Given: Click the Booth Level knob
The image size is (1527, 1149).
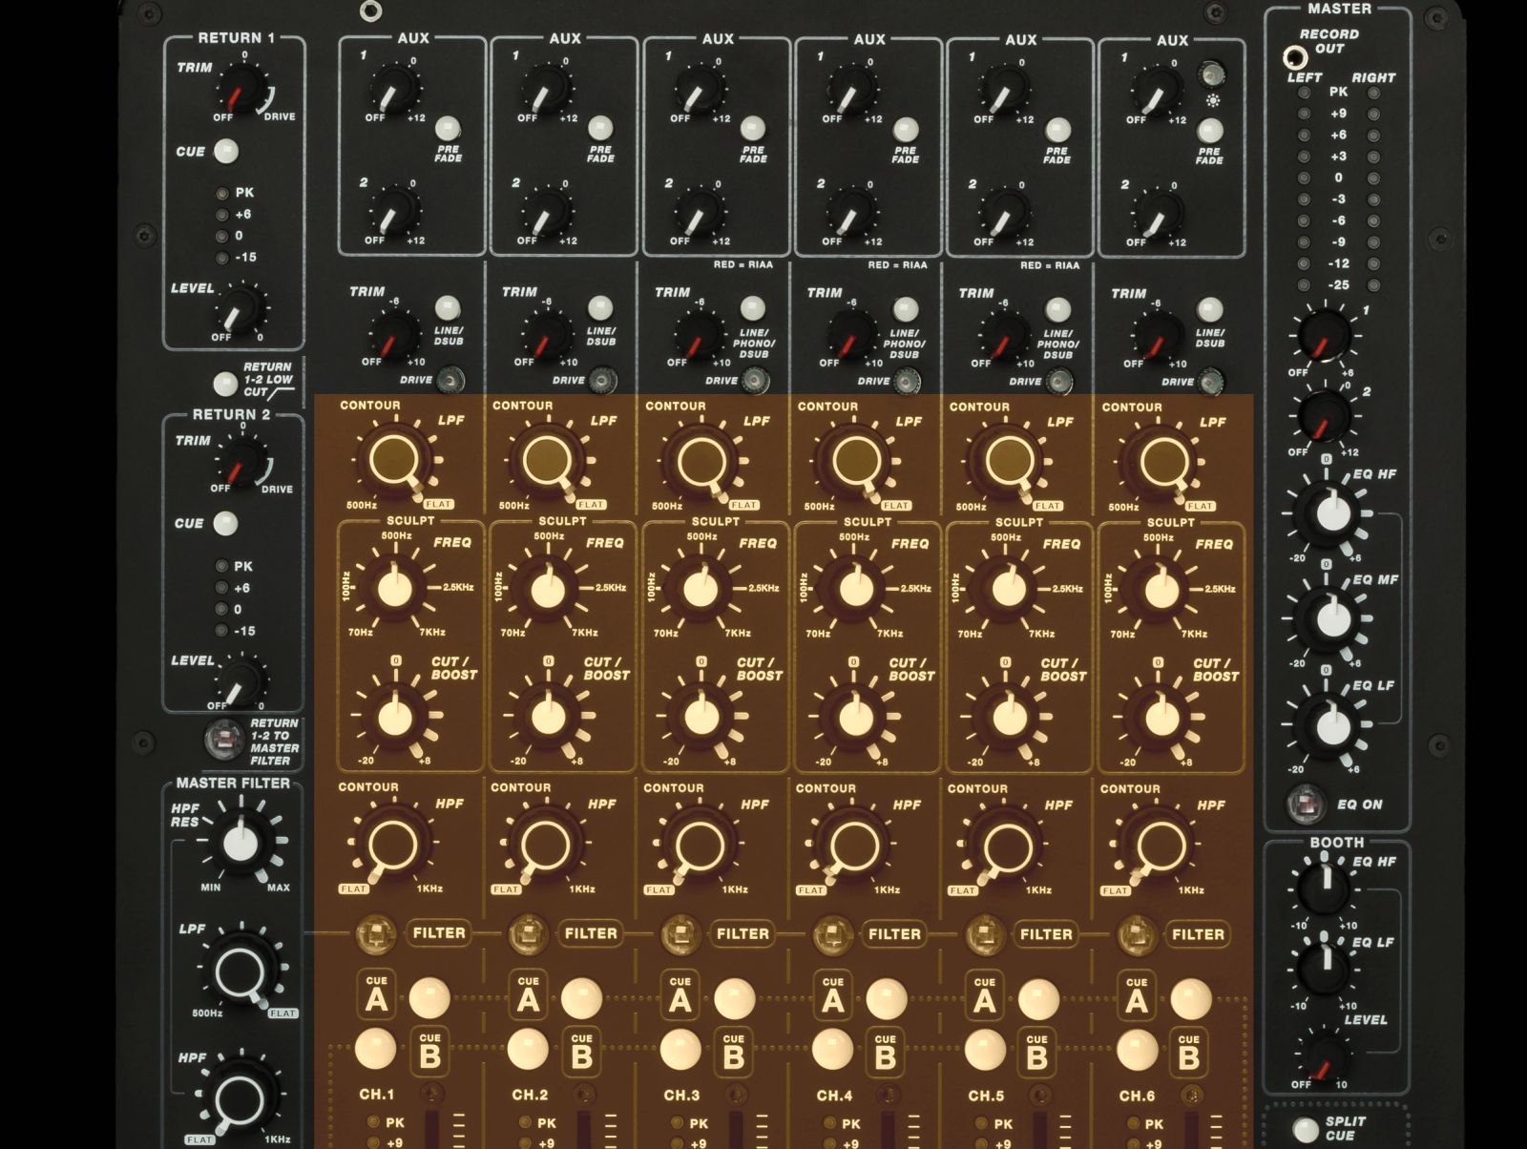Looking at the screenshot, I should point(1325,1054).
